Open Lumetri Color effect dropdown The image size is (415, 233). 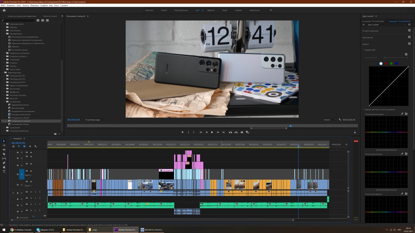point(386,25)
